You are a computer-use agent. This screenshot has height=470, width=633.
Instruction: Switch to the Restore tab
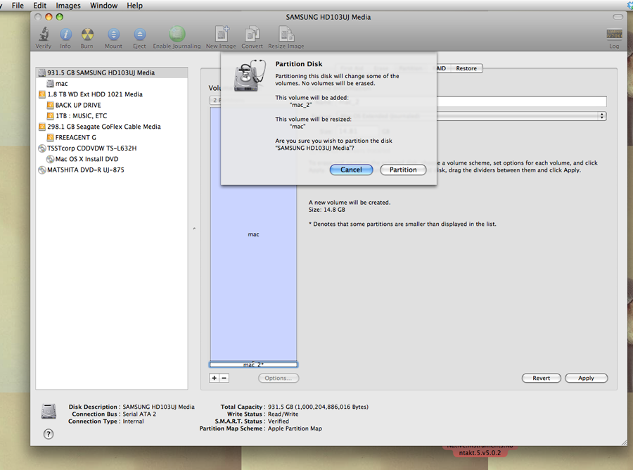(466, 68)
